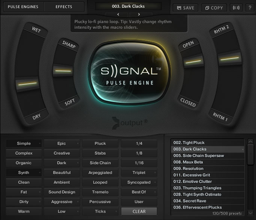The width and height of the screenshot is (256, 220).
Task: Toggle the Synth tag filter
Action: tap(24, 172)
